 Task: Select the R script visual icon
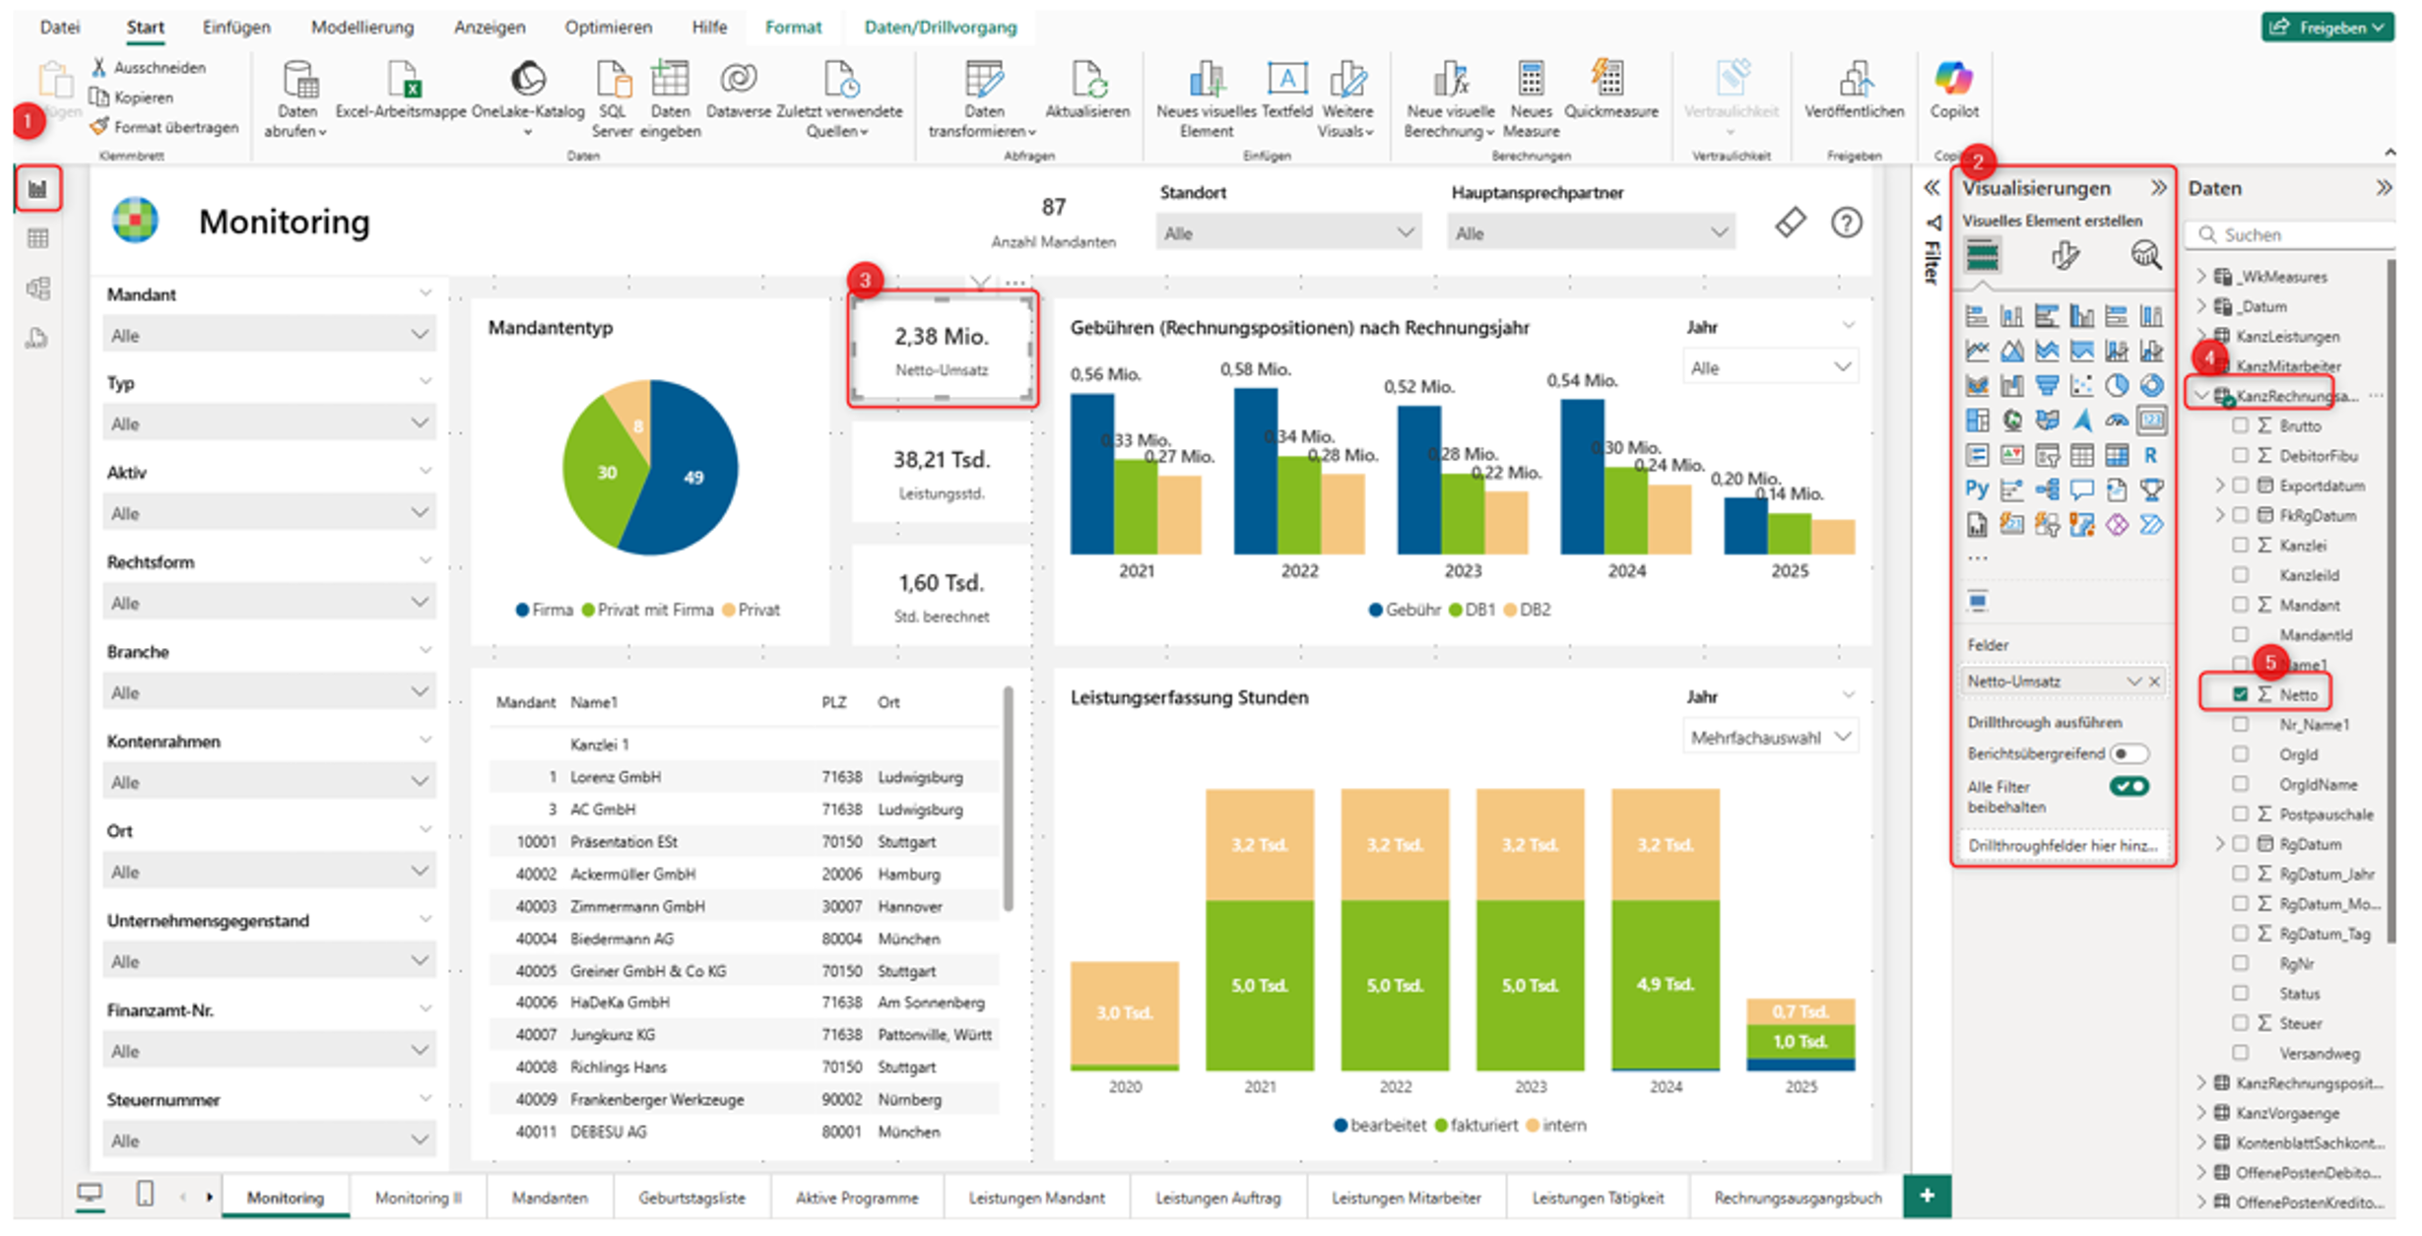[2151, 455]
